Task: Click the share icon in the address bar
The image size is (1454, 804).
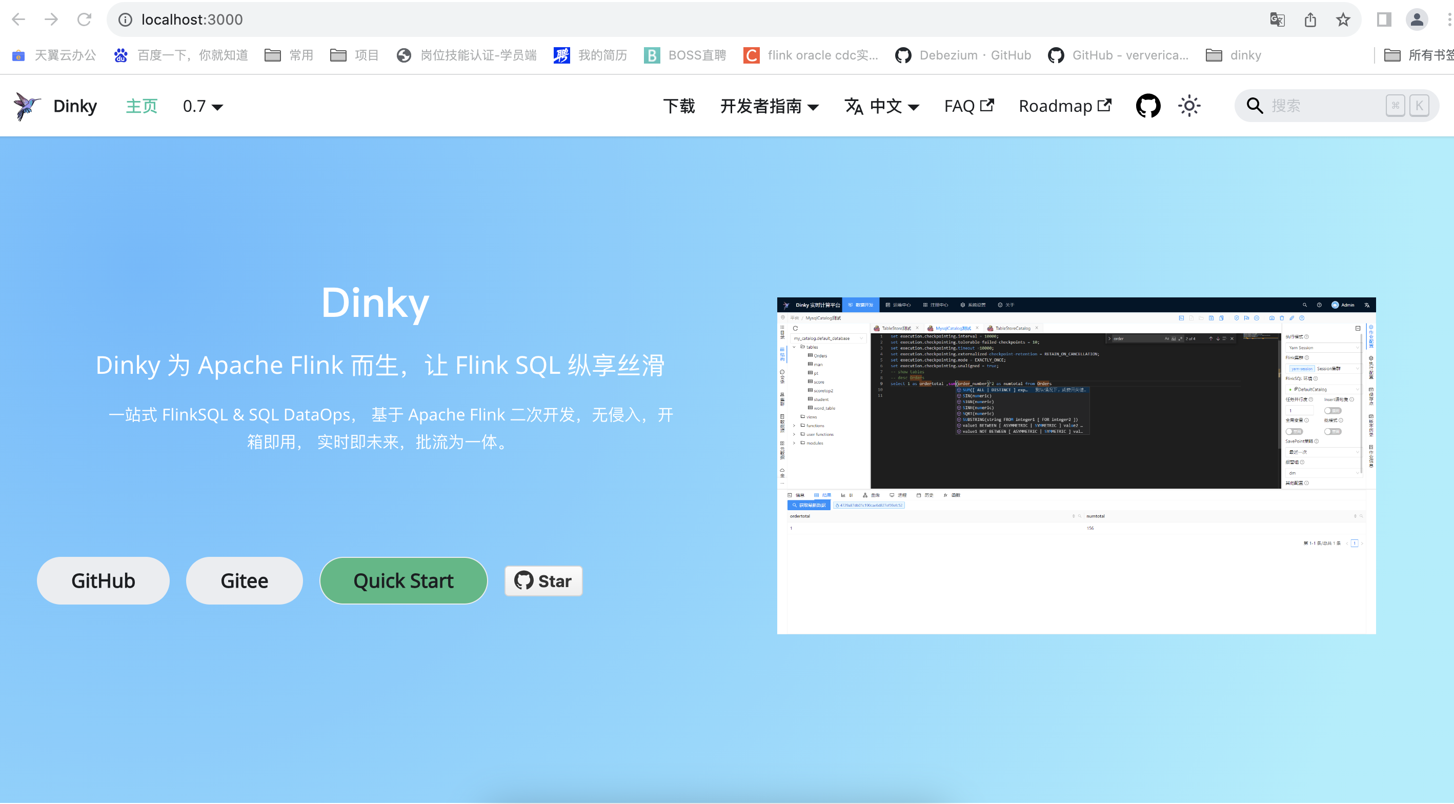Action: coord(1310,19)
